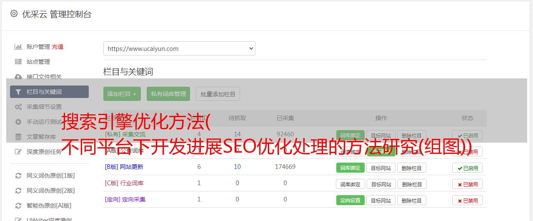Open the [定向] 定向采集 column link

(x=125, y=199)
